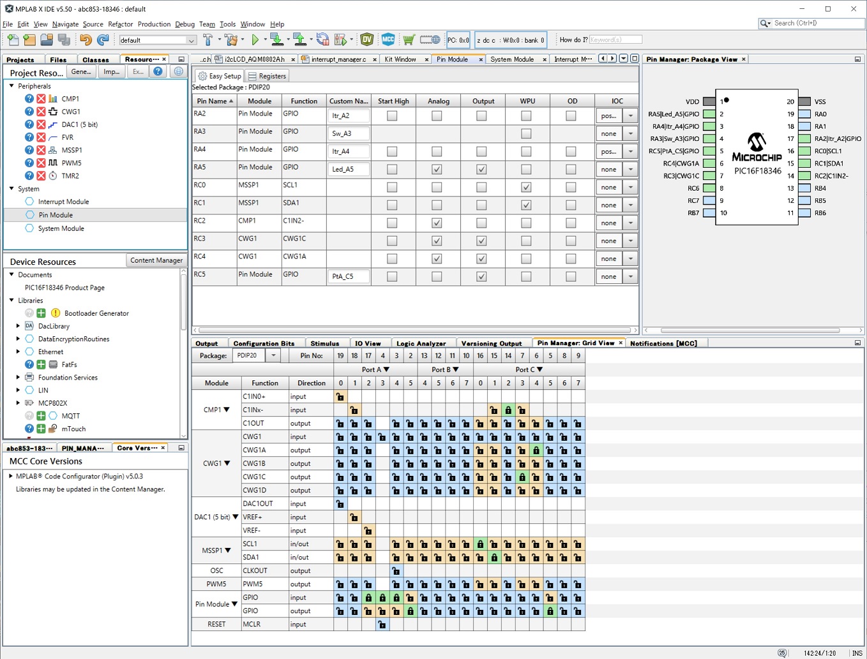Viewport: 867px width, 659px height.
Task: Click the Easy Setup button
Action: [219, 76]
